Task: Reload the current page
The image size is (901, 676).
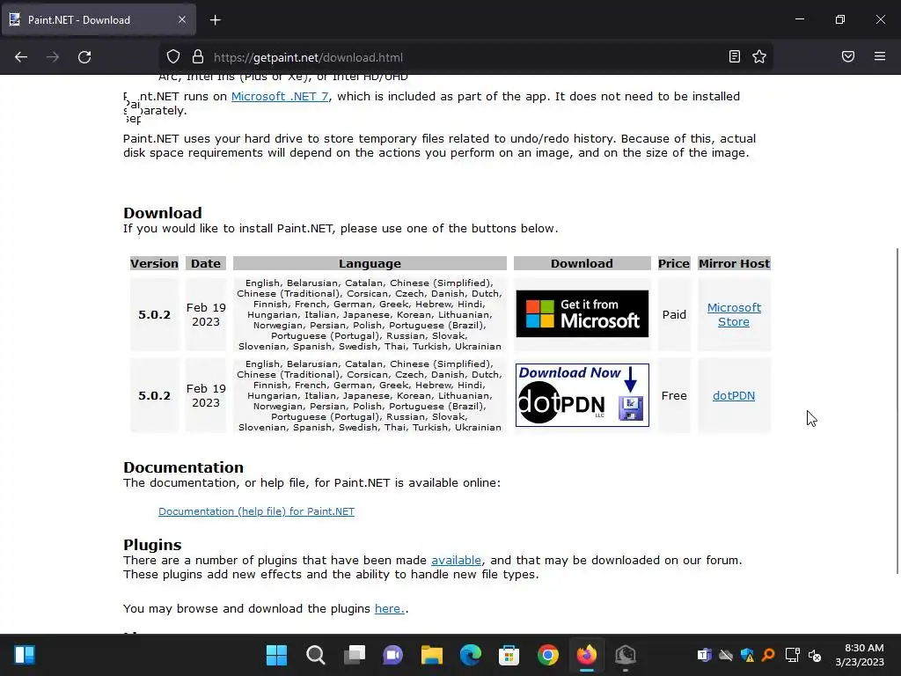Action: (x=84, y=57)
